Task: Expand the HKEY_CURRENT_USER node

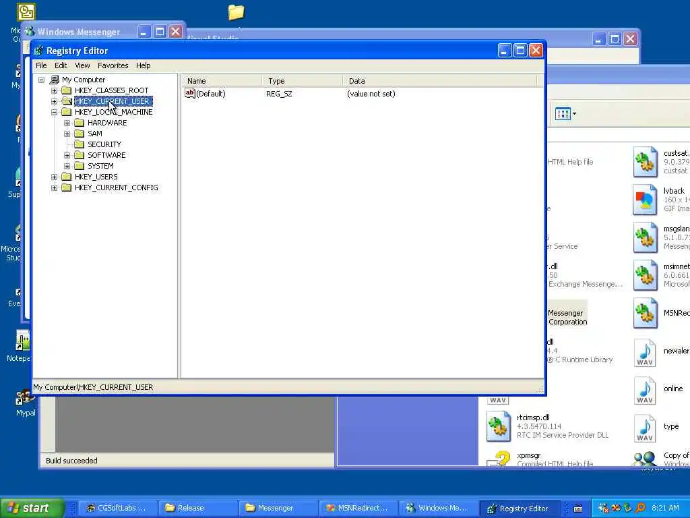Action: 54,101
